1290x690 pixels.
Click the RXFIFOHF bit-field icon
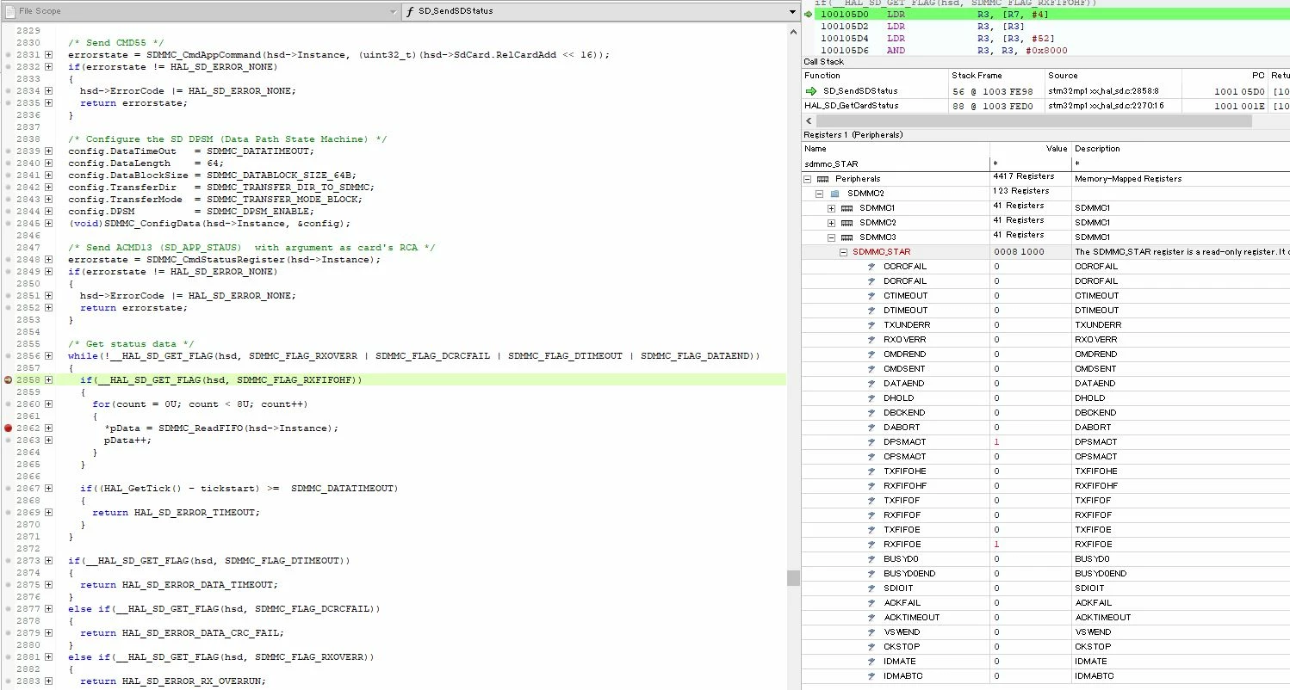coord(872,486)
